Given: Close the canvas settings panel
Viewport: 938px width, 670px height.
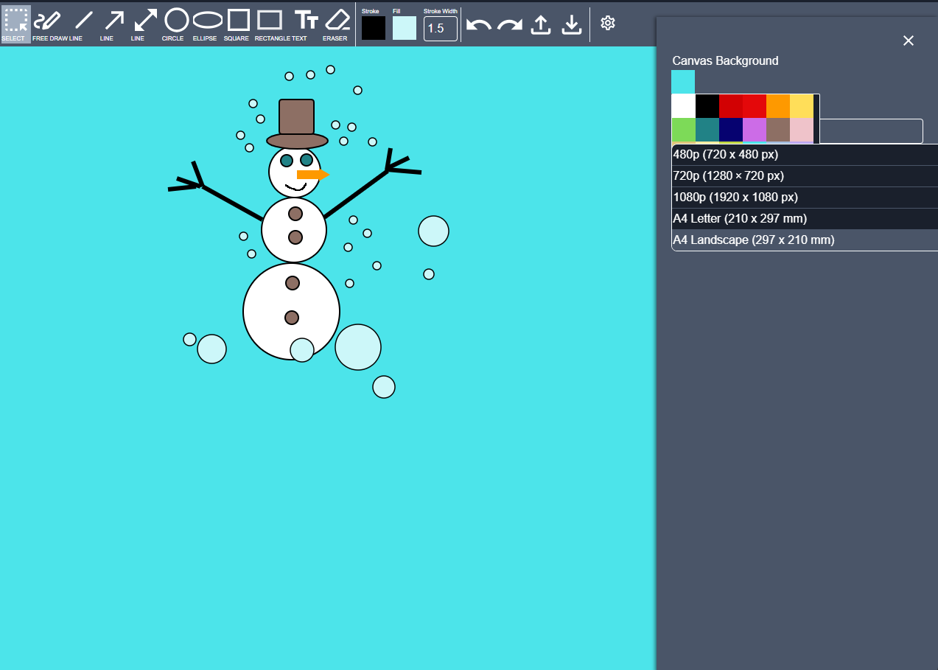Looking at the screenshot, I should (908, 41).
